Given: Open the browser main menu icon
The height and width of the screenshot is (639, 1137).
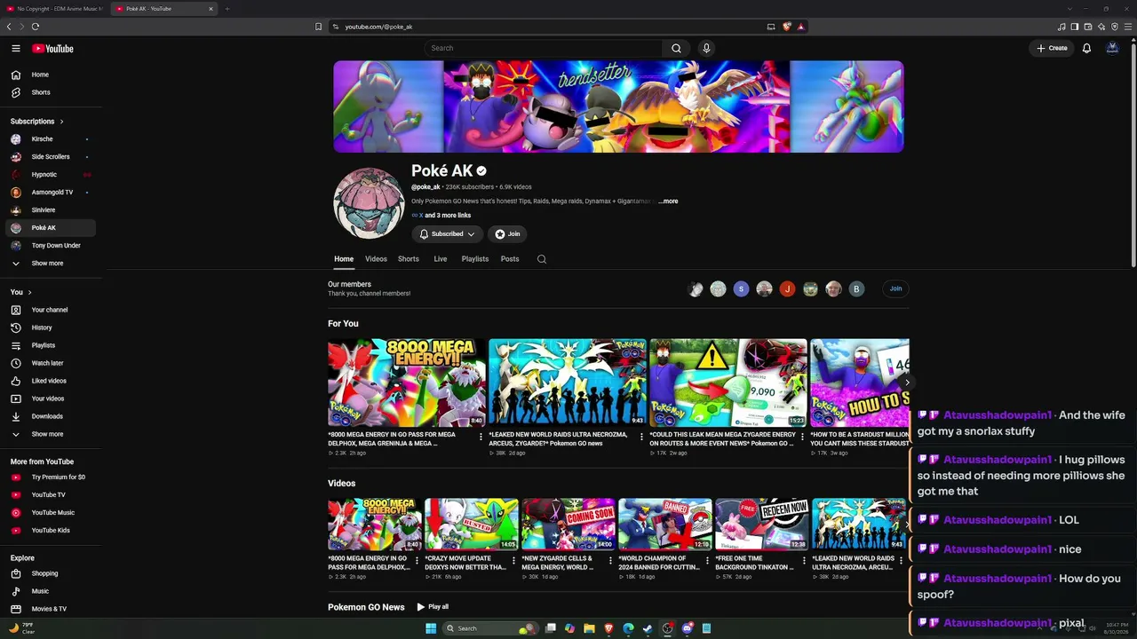Looking at the screenshot, I should click(1128, 27).
